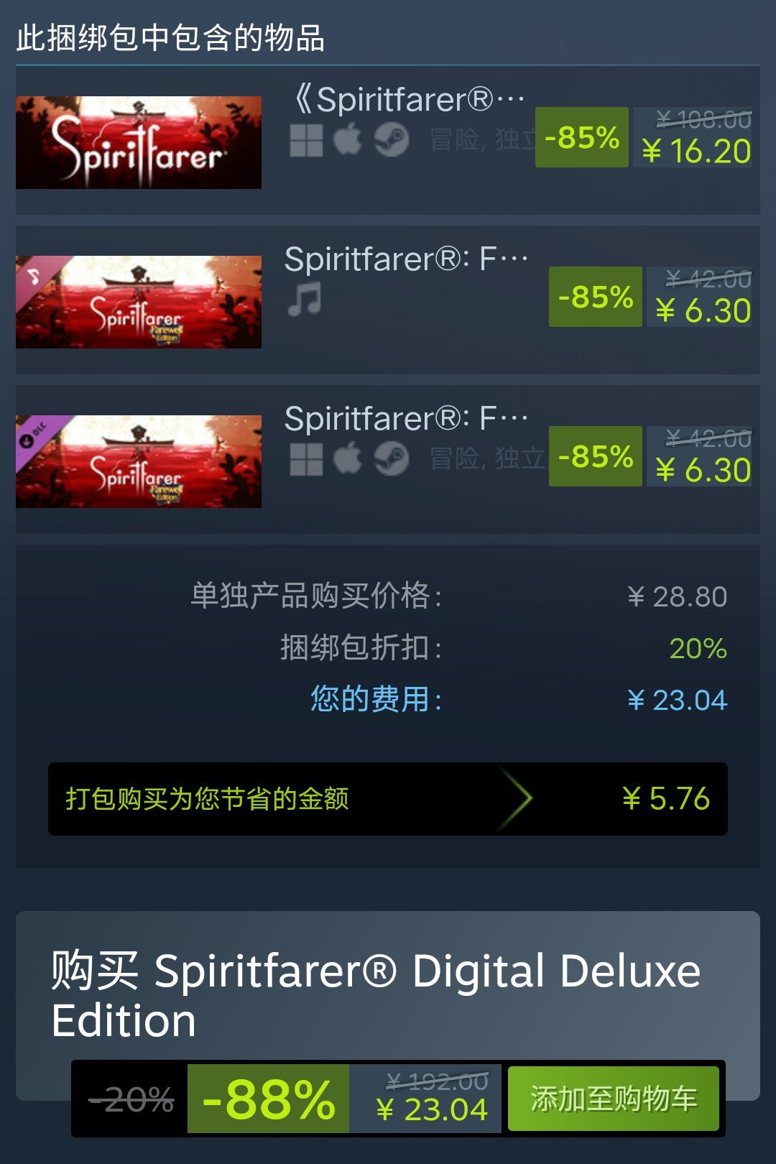Click Steam icon on first Spiritfarer item
The image size is (776, 1164).
coord(392,140)
